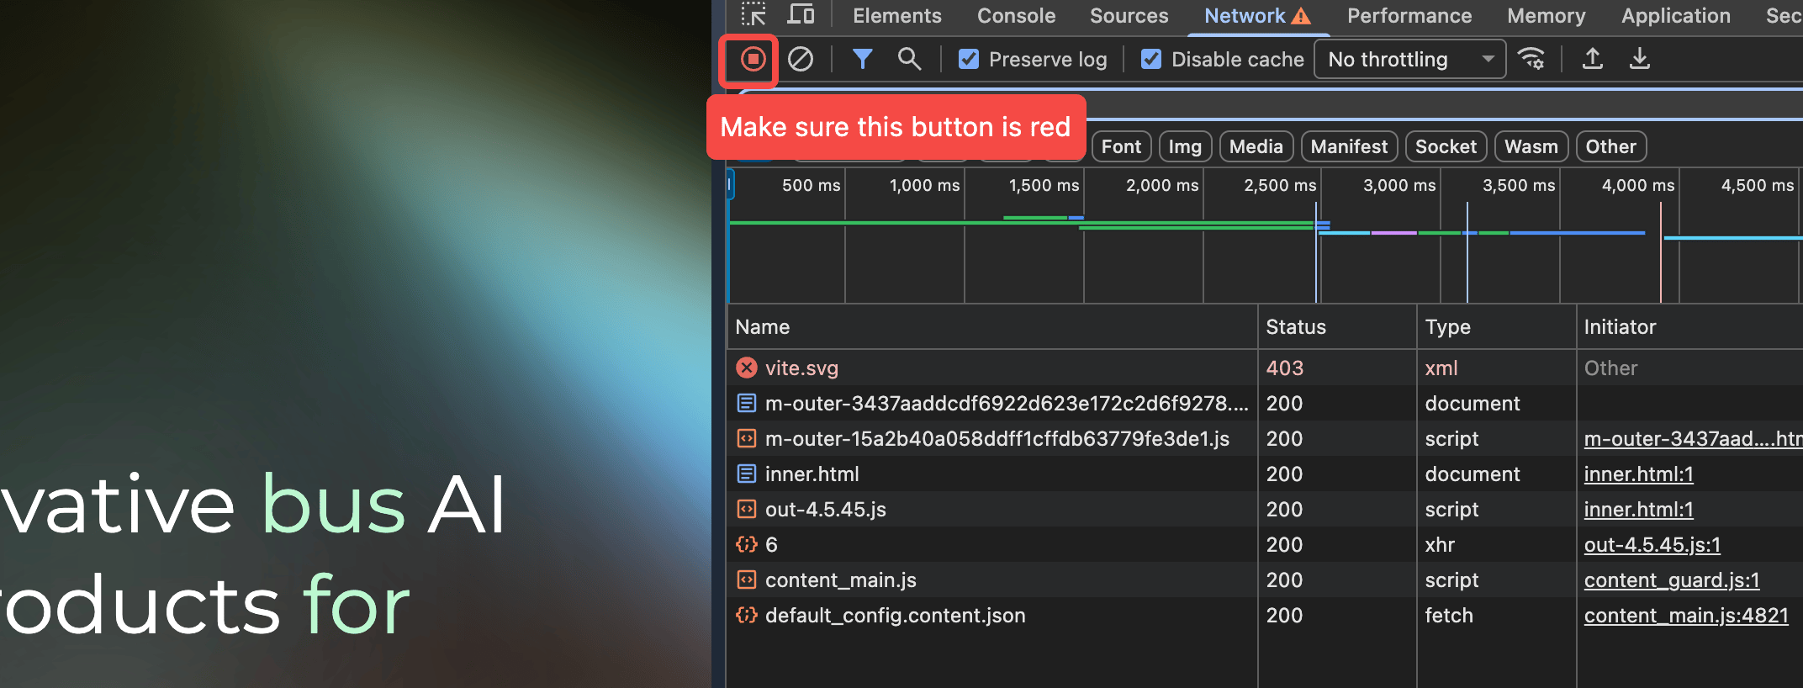Screen dimensions: 1803x688
Task: Select request named 6
Action: click(x=771, y=544)
